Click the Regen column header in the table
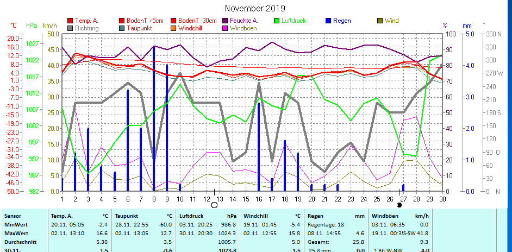The width and height of the screenshot is (512, 252). pyautogui.click(x=315, y=216)
